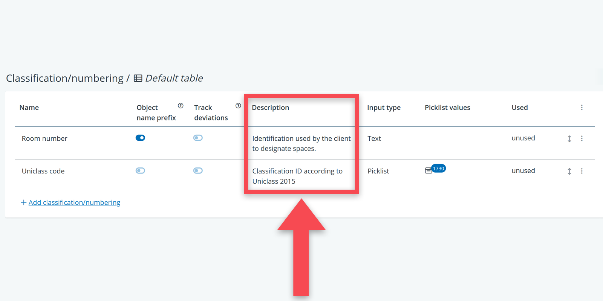Select the Uniclass code row name
Viewport: 603px width, 301px height.
43,171
